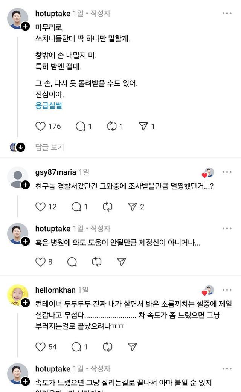Open more options on hellomkhan's comment

227,290
